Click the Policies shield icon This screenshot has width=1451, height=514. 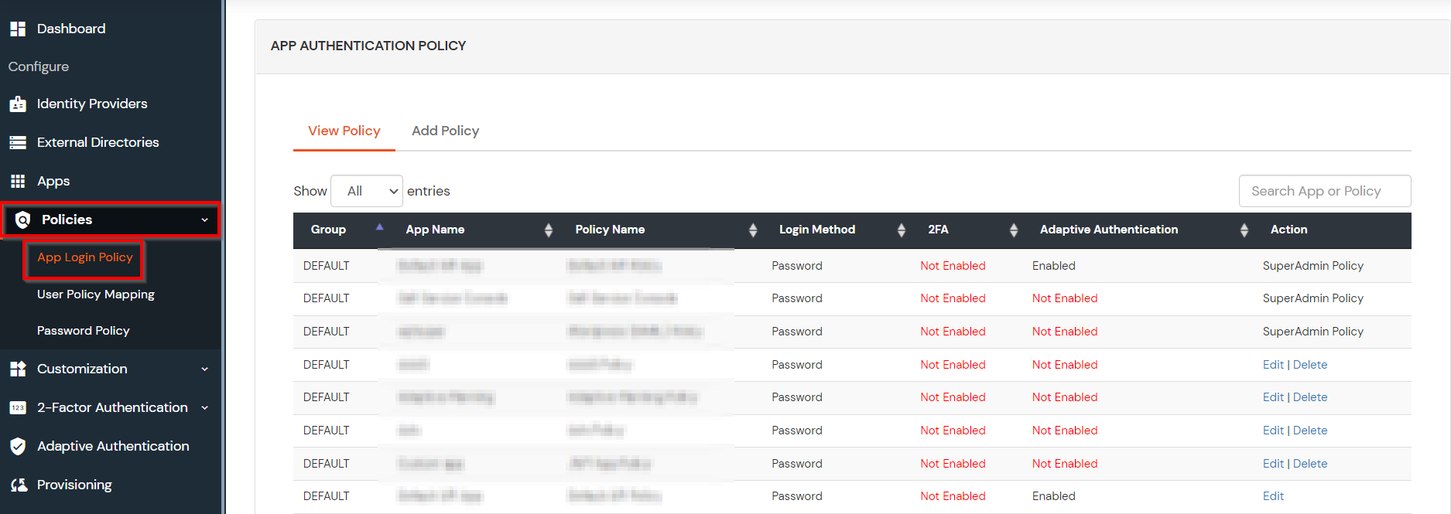tap(23, 220)
